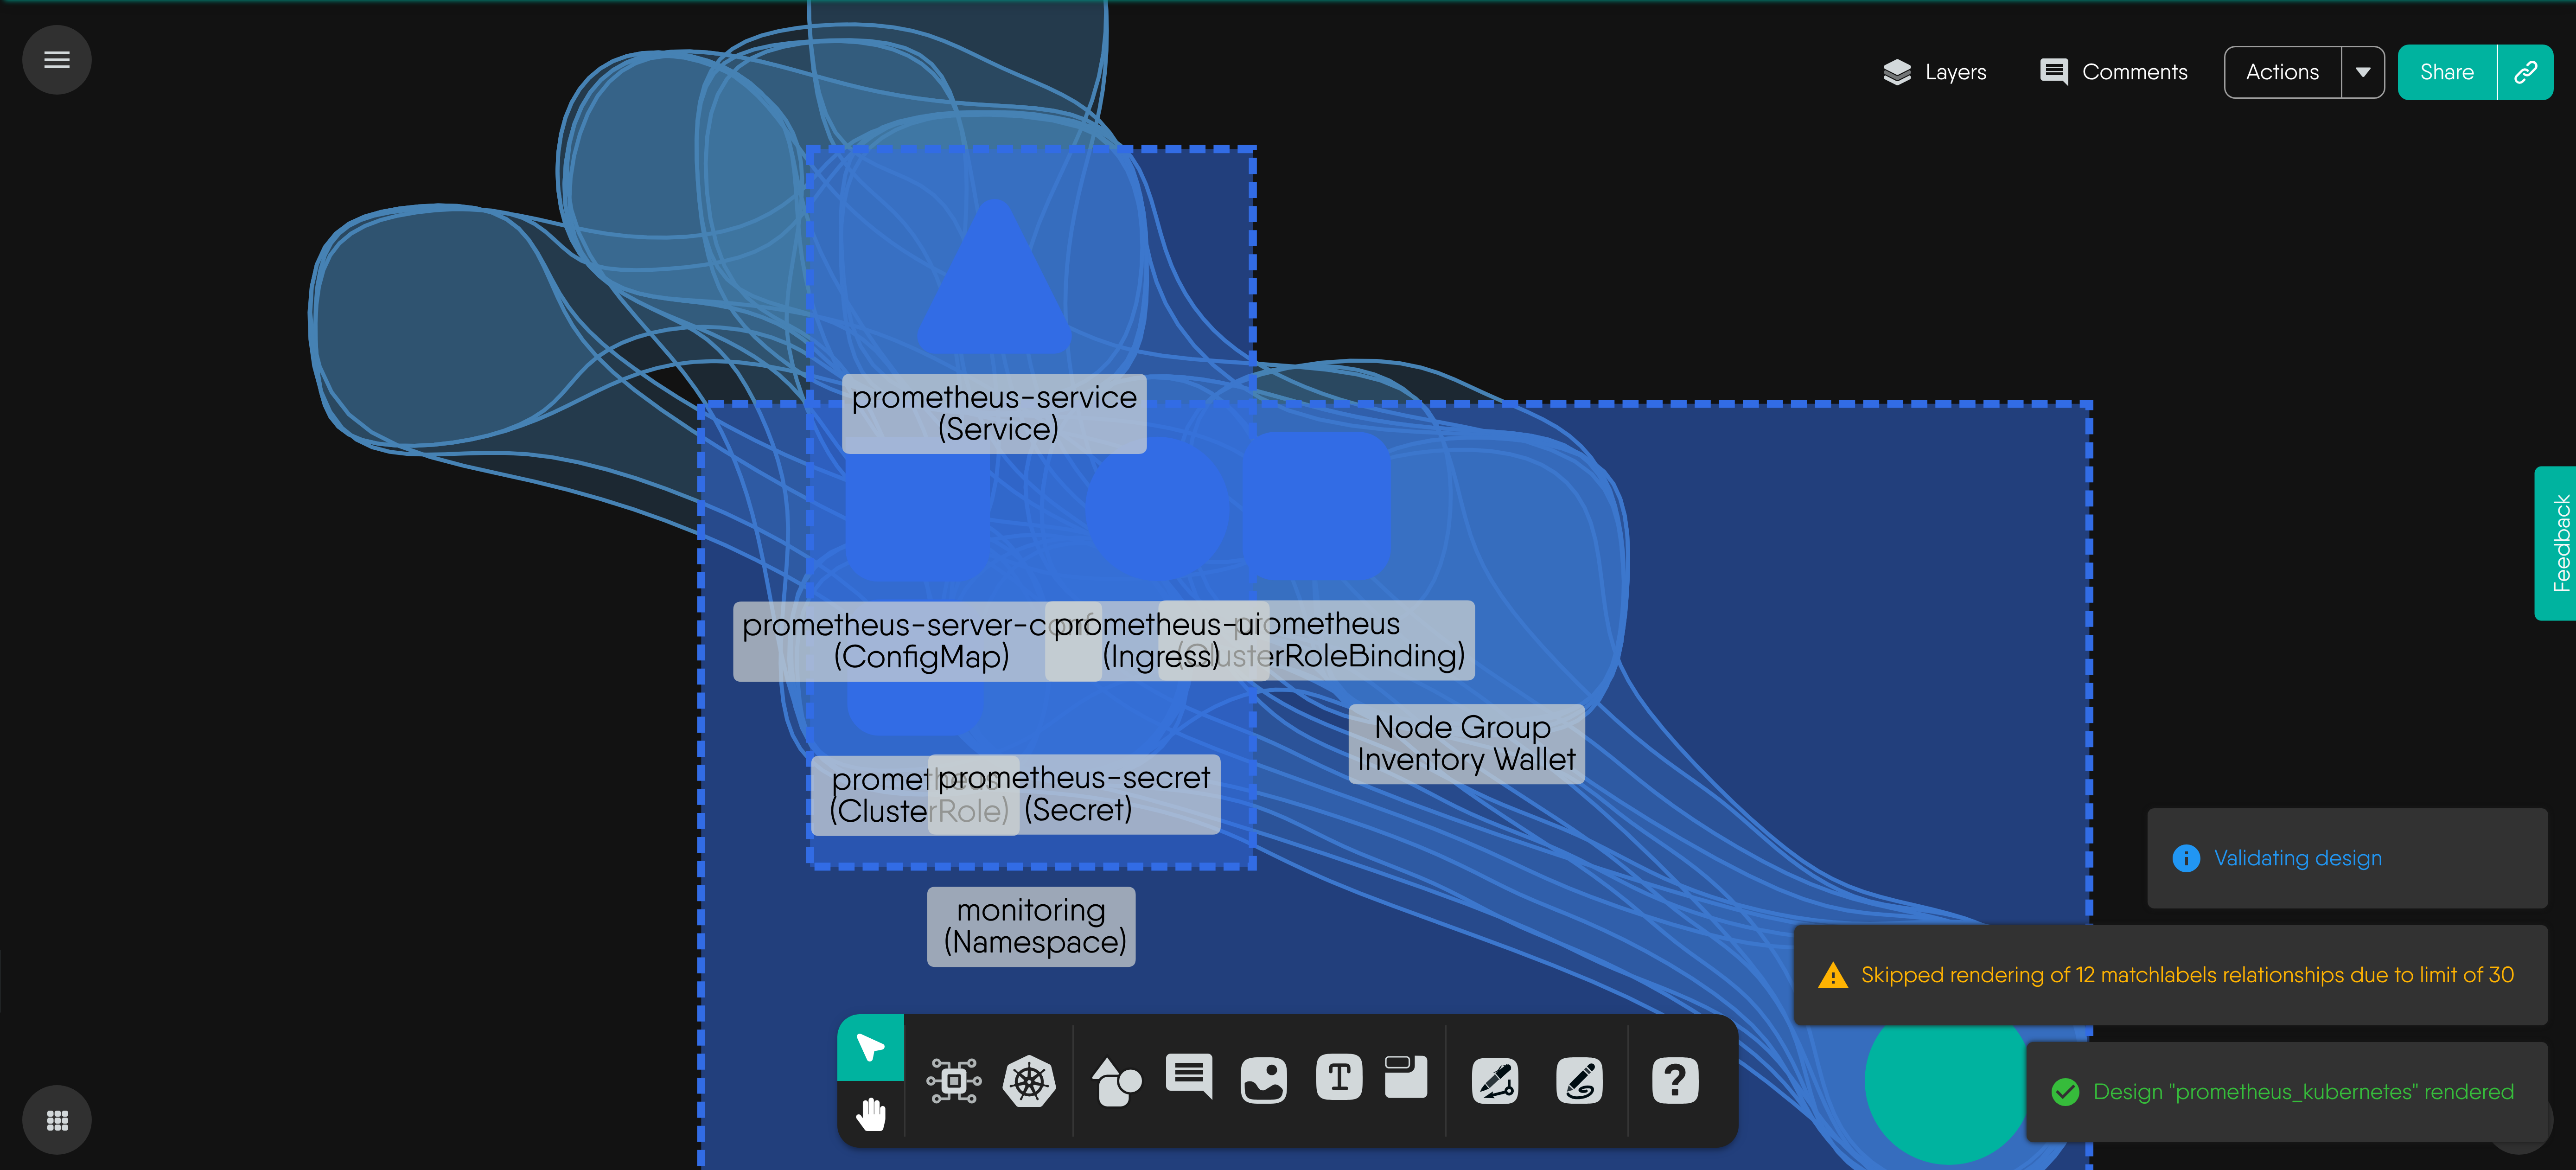Open the help question mark
This screenshot has height=1170, width=2576.
coord(1675,1080)
